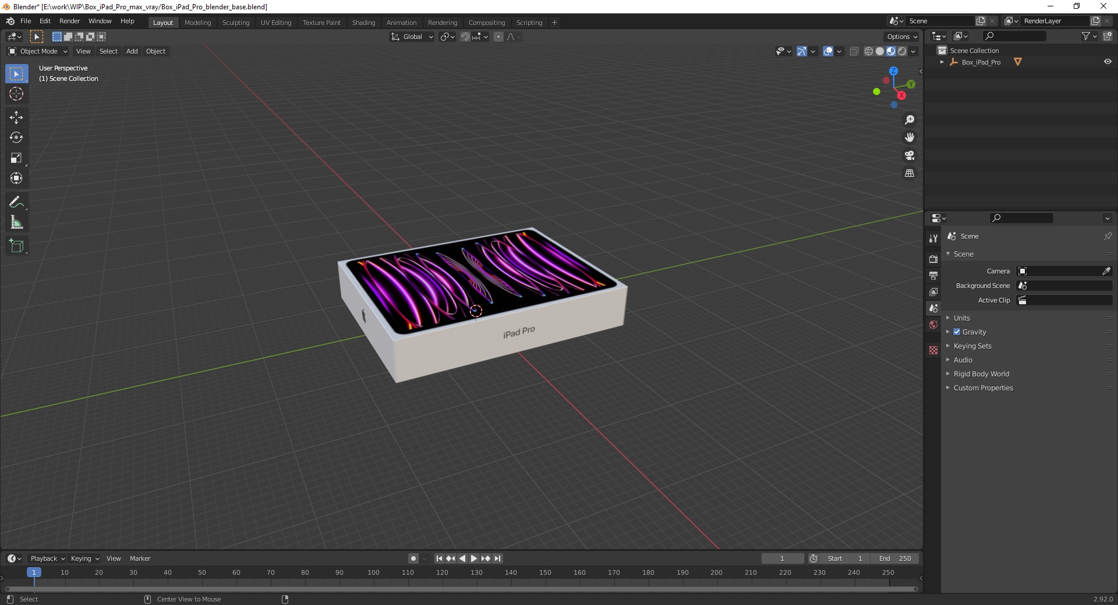Expand the Custom Properties panel
Viewport: 1118px width, 605px height.
983,387
